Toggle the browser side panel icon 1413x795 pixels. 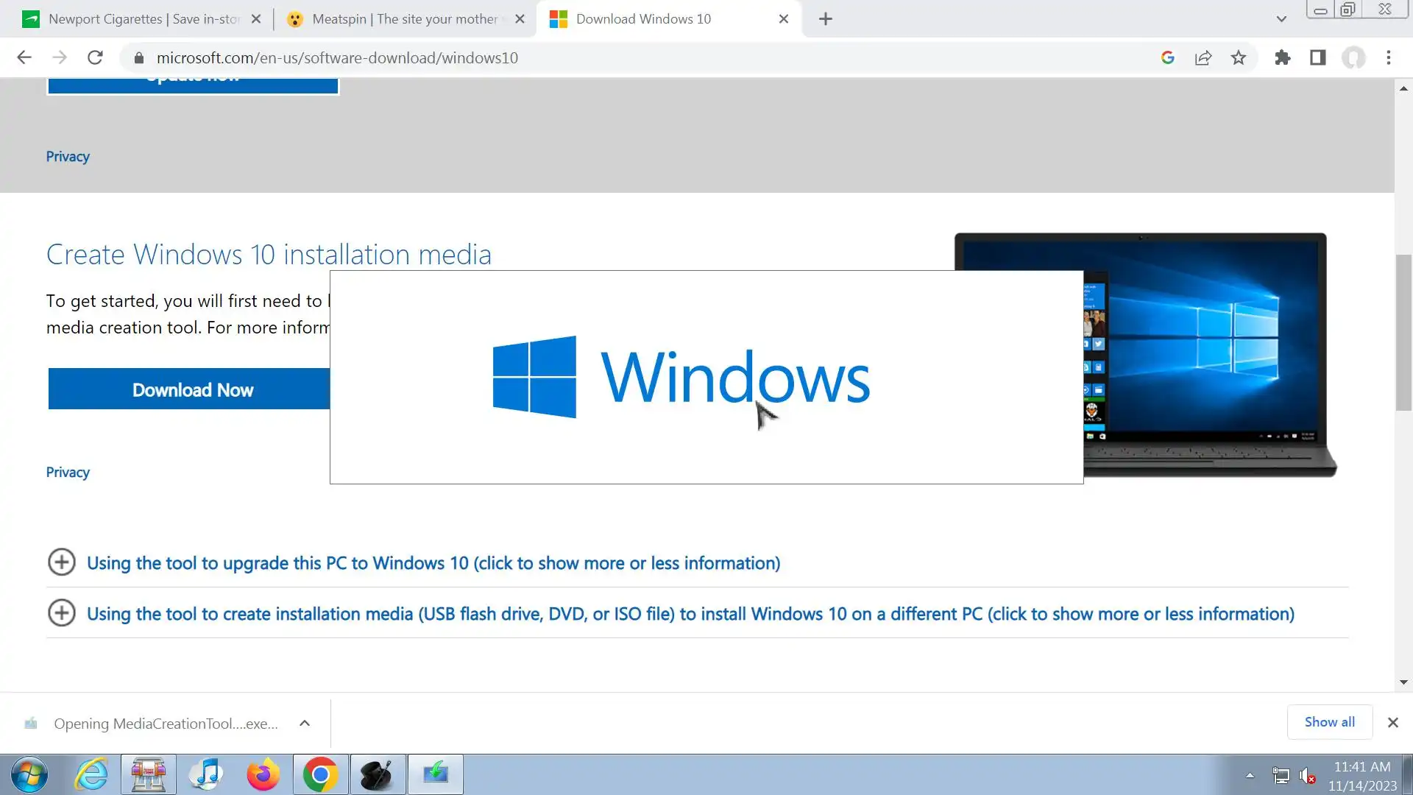click(1317, 57)
